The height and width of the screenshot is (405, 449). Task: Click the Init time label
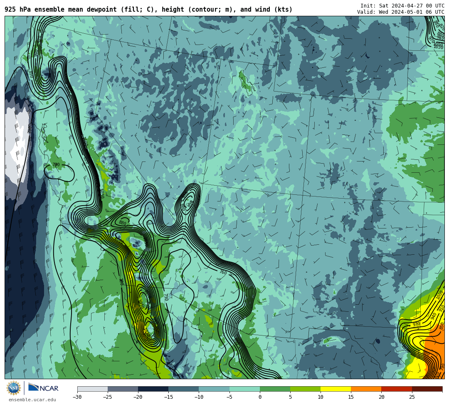[x=402, y=6]
